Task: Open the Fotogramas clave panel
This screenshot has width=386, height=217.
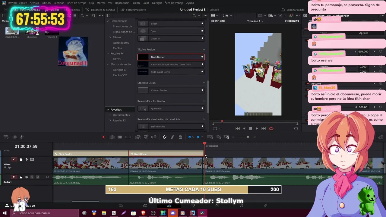Action: [133, 10]
